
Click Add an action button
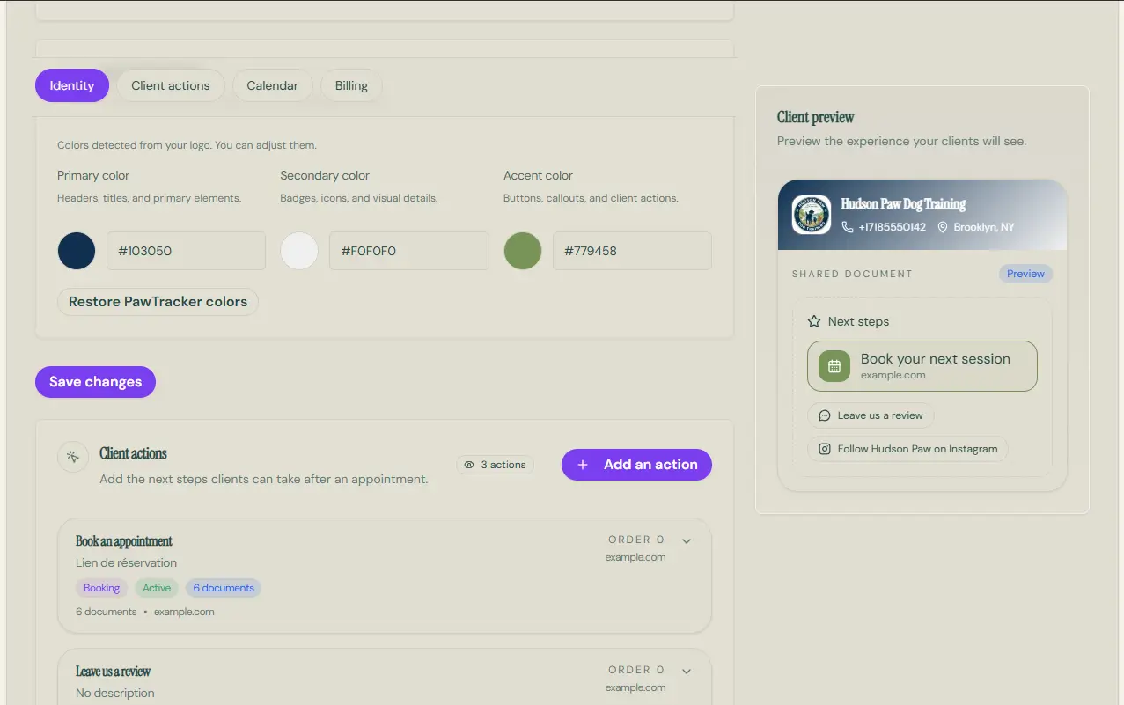coord(636,465)
